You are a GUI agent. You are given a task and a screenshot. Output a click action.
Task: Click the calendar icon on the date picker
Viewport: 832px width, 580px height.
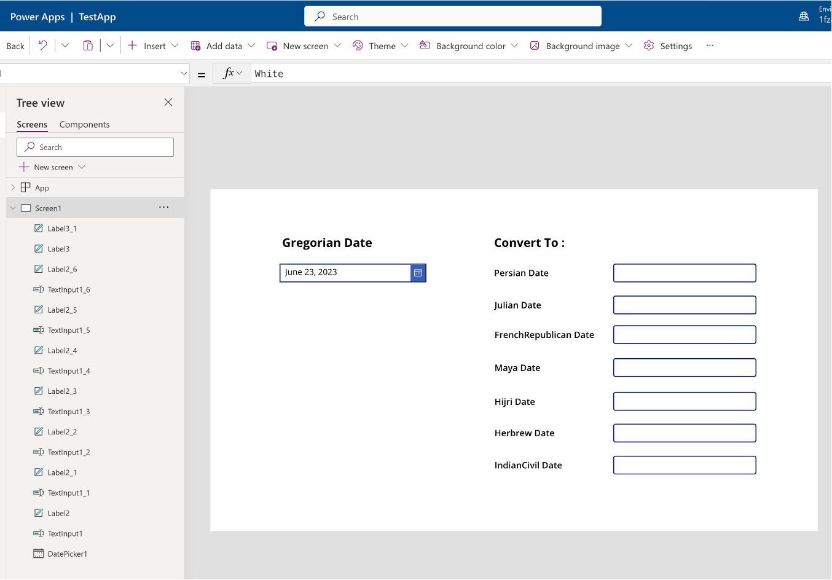pyautogui.click(x=418, y=273)
